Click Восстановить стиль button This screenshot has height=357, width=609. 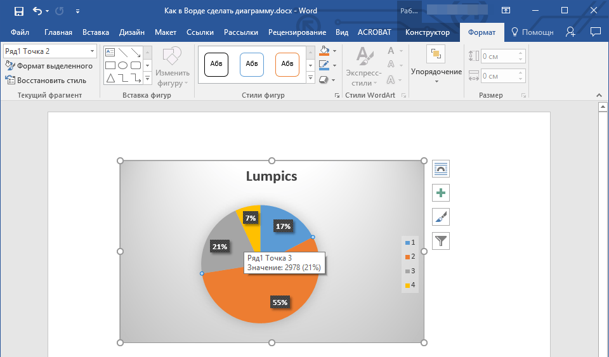point(46,81)
